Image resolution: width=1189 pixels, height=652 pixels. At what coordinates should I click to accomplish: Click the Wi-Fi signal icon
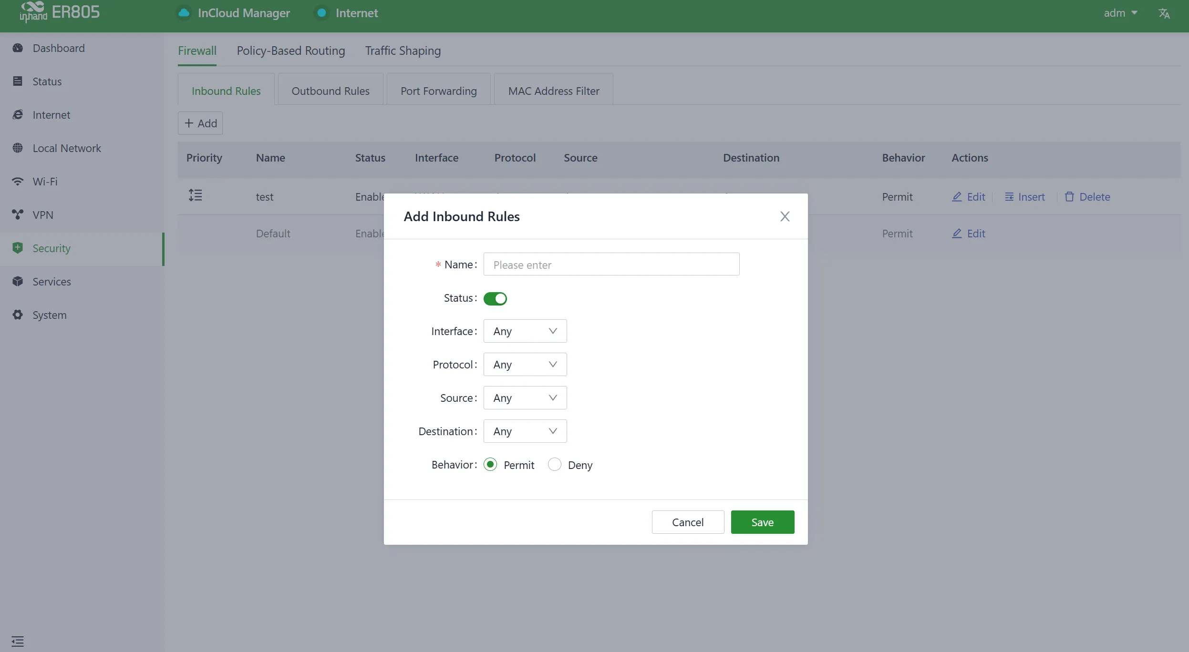pyautogui.click(x=18, y=182)
